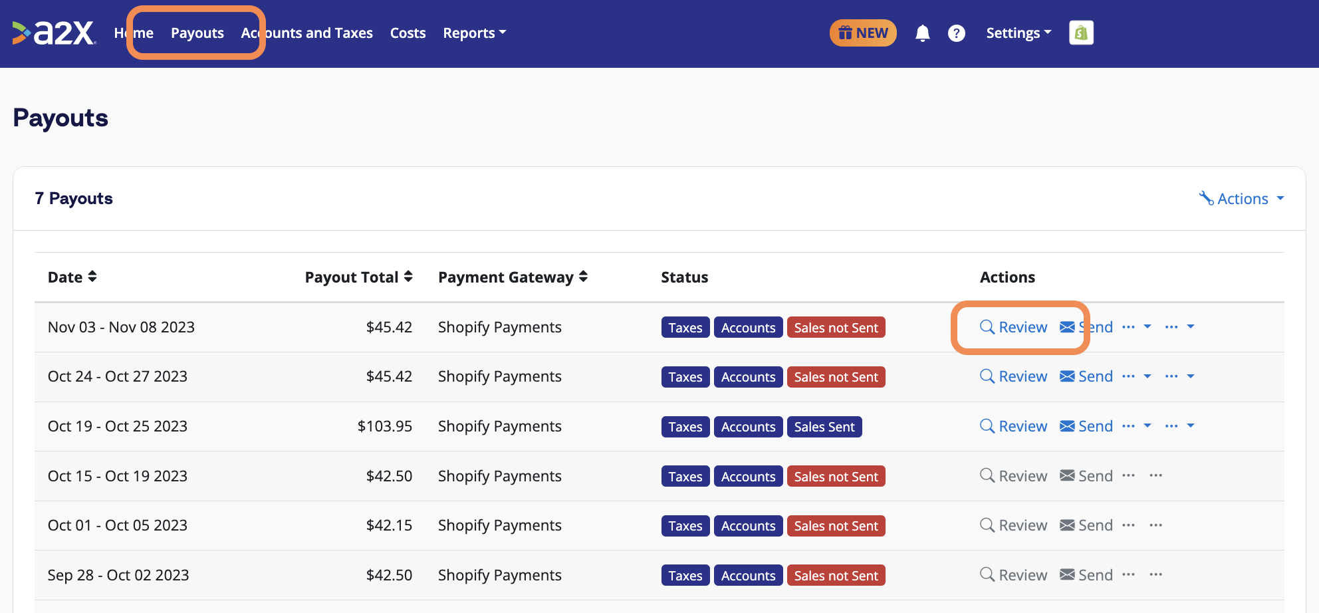Select the $42.15 payout total cell
The height and width of the screenshot is (613, 1319).
(x=389, y=525)
